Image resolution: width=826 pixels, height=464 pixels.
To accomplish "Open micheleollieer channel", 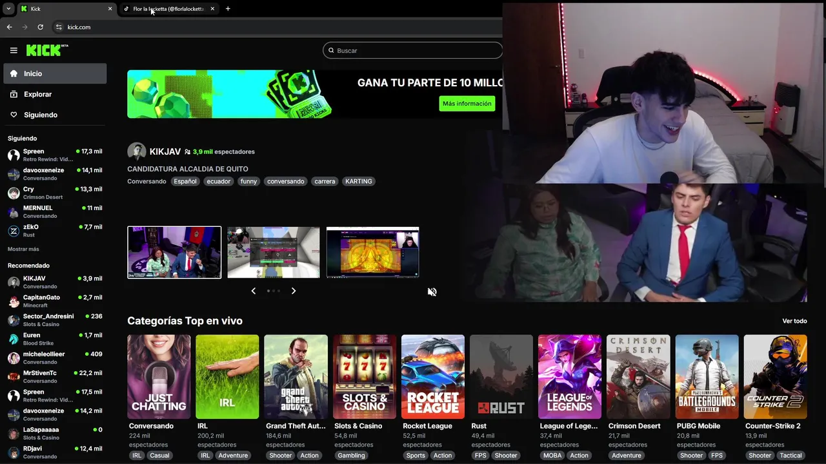I will click(x=55, y=358).
